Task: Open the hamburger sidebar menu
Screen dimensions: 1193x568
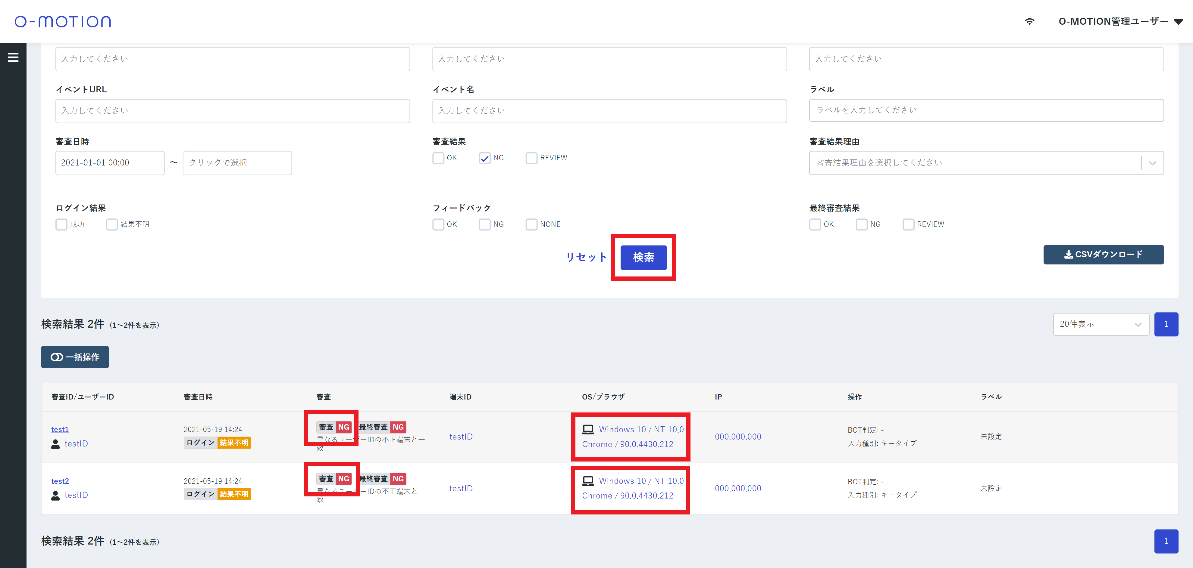Action: [x=13, y=57]
